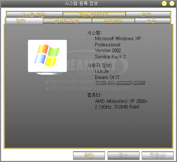Click the Dream Of IT organization text

[107, 77]
